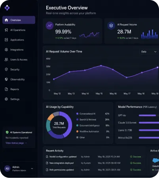Click the Claude 3.5 Sonnet latency bar

click(149, 122)
